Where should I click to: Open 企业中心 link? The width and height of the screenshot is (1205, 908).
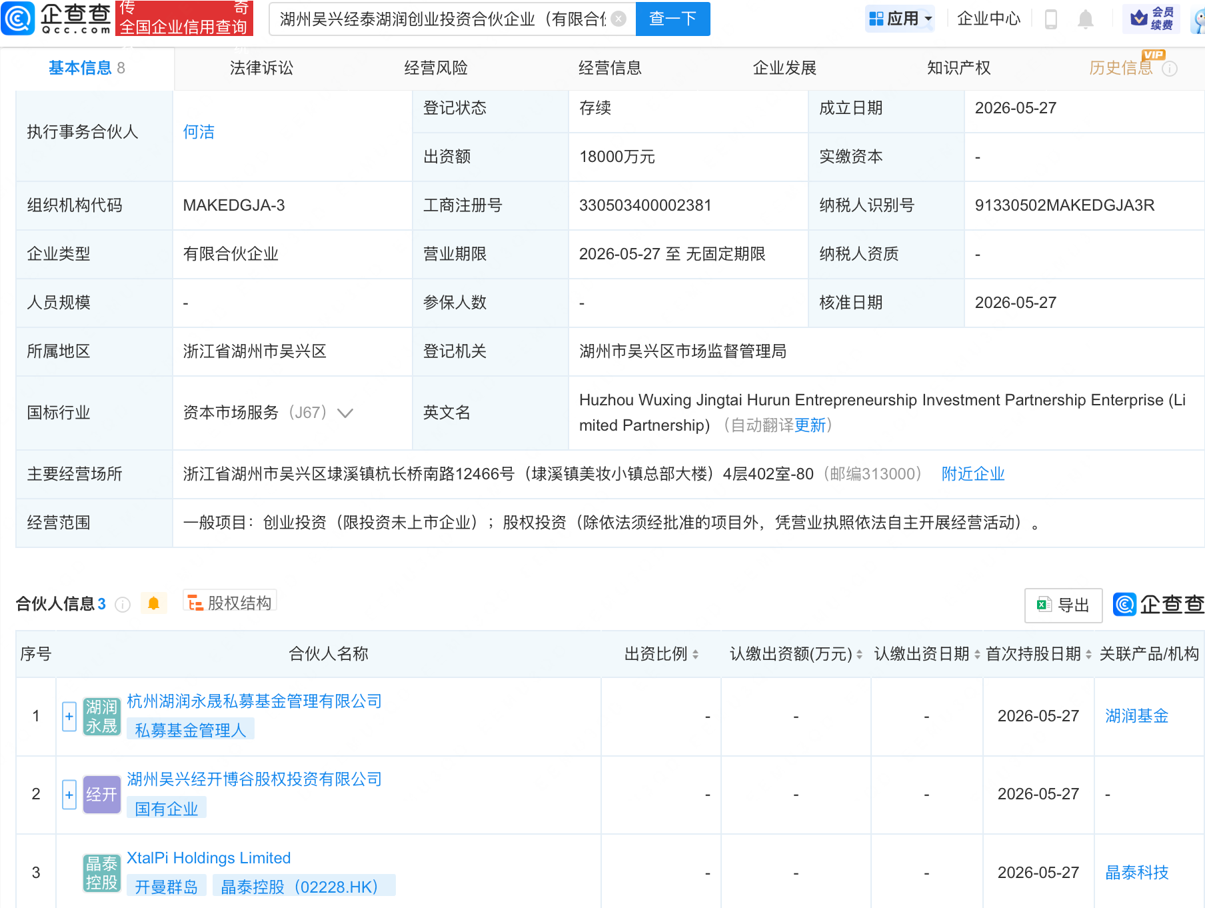(x=988, y=19)
